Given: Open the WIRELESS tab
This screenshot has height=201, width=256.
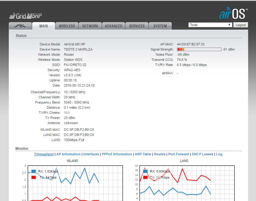Looking at the screenshot, I should click(x=67, y=26).
